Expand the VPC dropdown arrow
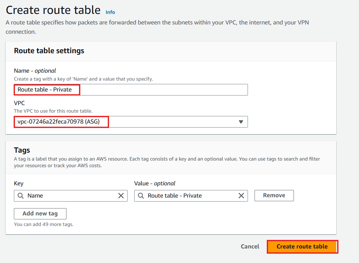This screenshot has width=359, height=263. pyautogui.click(x=241, y=122)
